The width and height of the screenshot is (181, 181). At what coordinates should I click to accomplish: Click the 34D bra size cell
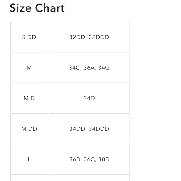coord(89,98)
